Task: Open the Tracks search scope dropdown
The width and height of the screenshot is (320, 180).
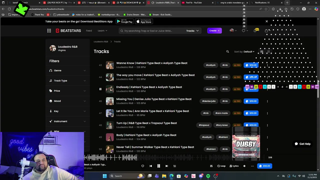Action: (x=192, y=31)
